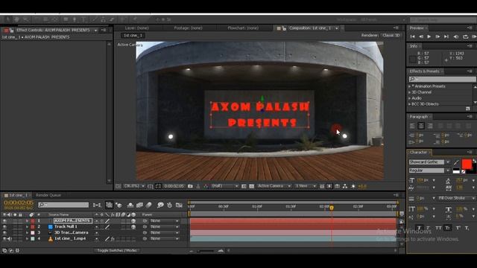The image size is (477, 268).
Task: Toggle loop option in Preview panel
Action: (465, 36)
